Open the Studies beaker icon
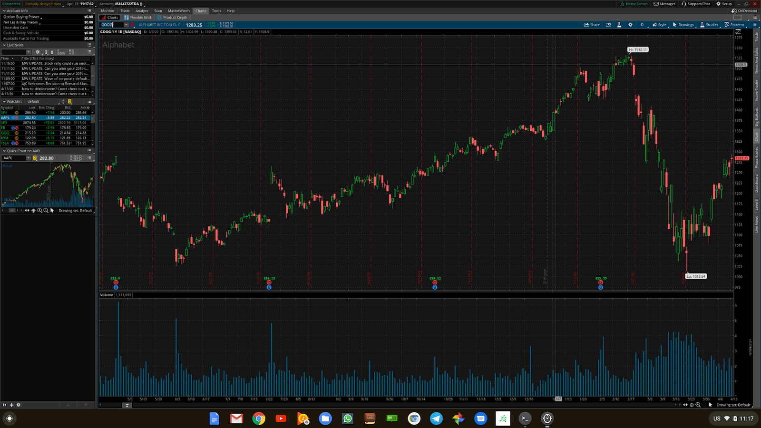The height and width of the screenshot is (428, 761). pyautogui.click(x=702, y=24)
